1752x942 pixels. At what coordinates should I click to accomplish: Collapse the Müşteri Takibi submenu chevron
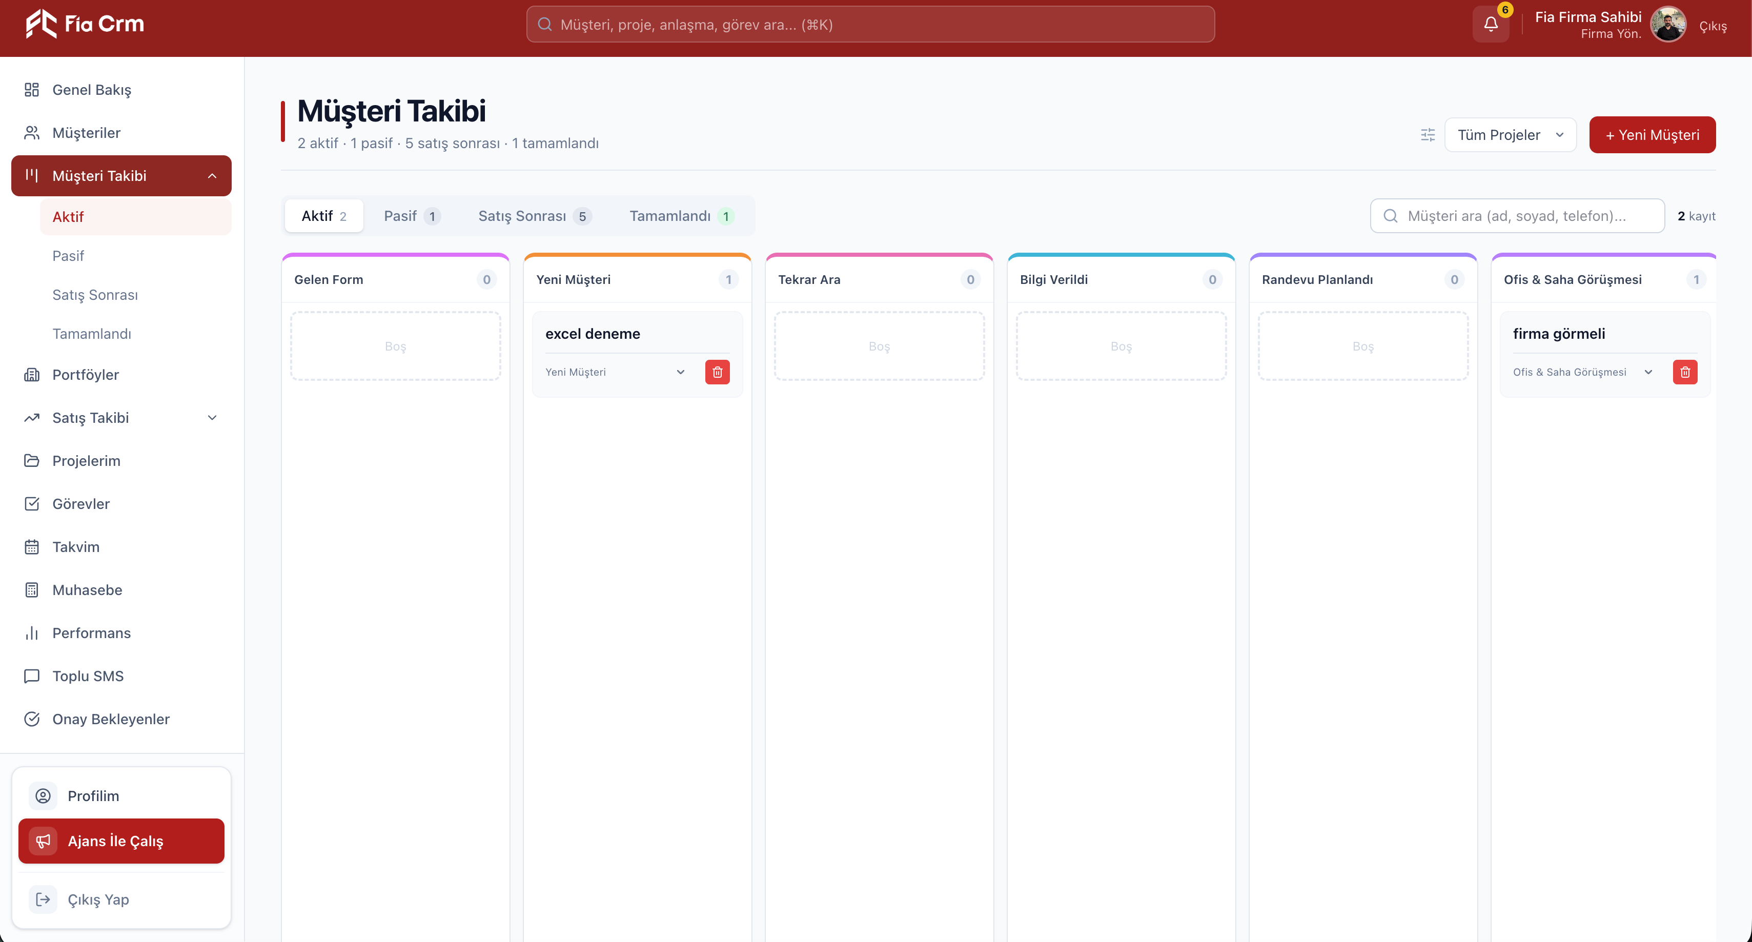pyautogui.click(x=212, y=175)
